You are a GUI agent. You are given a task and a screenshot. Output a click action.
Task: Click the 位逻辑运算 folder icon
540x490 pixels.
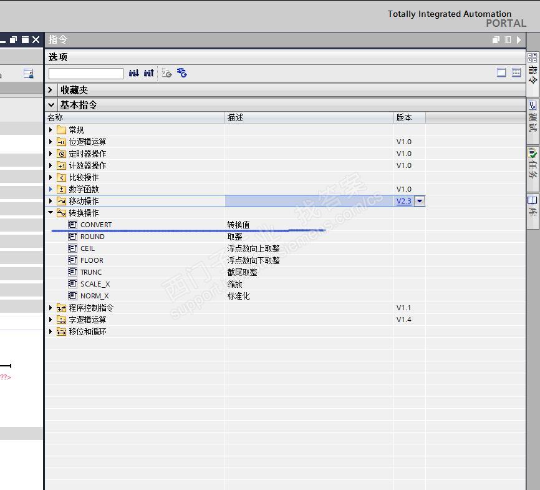click(x=61, y=142)
